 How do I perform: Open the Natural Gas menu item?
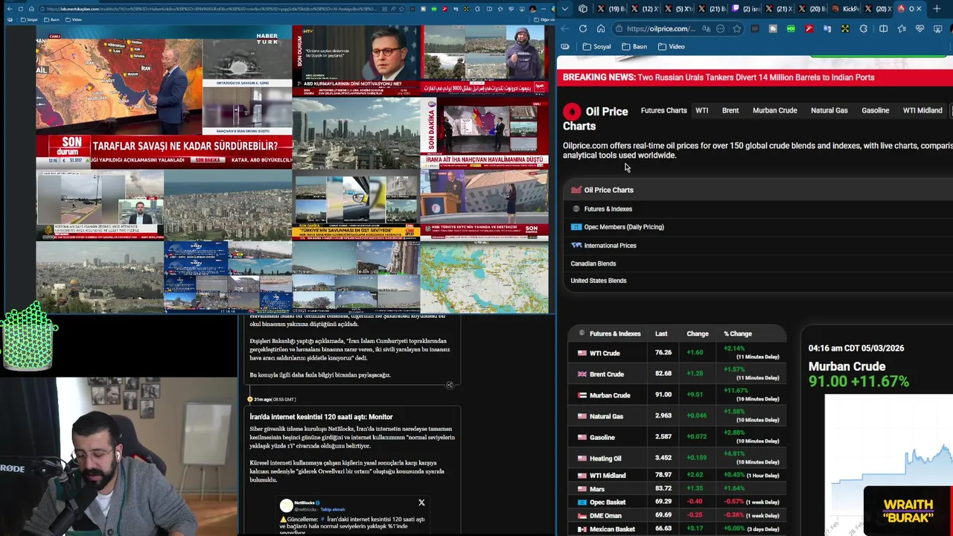coord(829,110)
